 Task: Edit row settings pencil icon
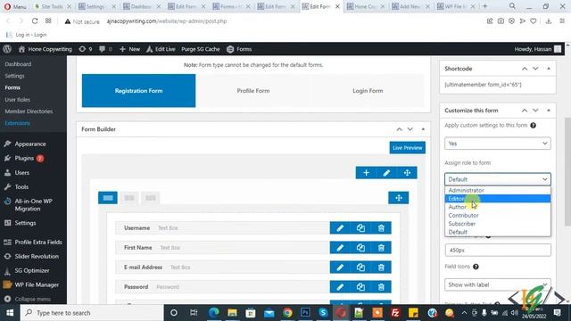(x=386, y=173)
